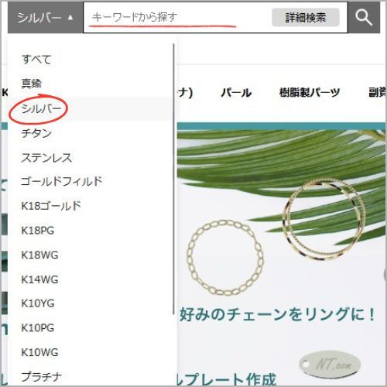The width and height of the screenshot is (387, 387).
Task: Choose K18ゴールド in the list
Action: coord(89,206)
